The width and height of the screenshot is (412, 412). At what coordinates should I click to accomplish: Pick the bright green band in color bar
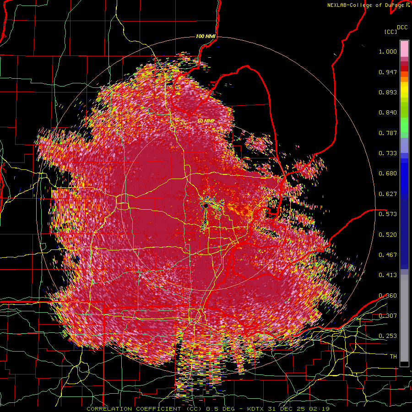coord(404,125)
